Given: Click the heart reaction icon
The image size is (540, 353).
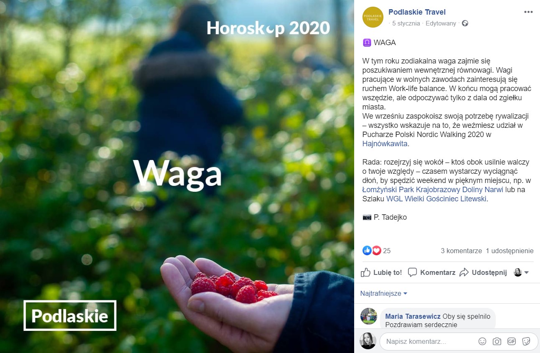Looking at the screenshot, I should [376, 251].
